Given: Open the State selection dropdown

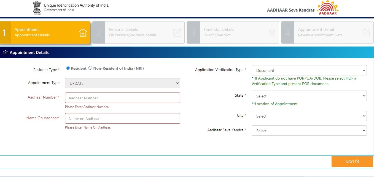Looking at the screenshot, I should tap(309, 96).
